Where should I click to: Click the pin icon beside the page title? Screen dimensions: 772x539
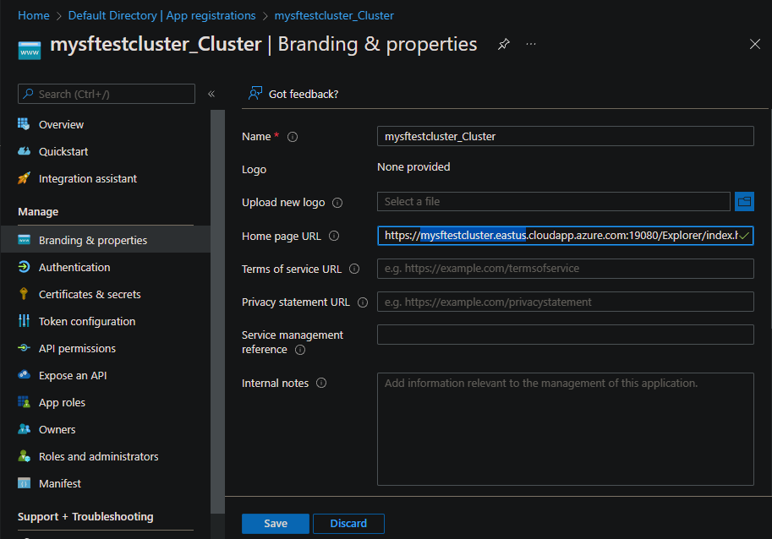tap(504, 44)
